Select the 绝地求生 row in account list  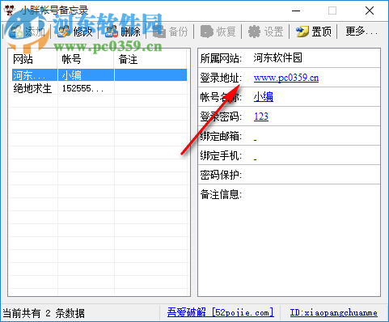click(99, 88)
